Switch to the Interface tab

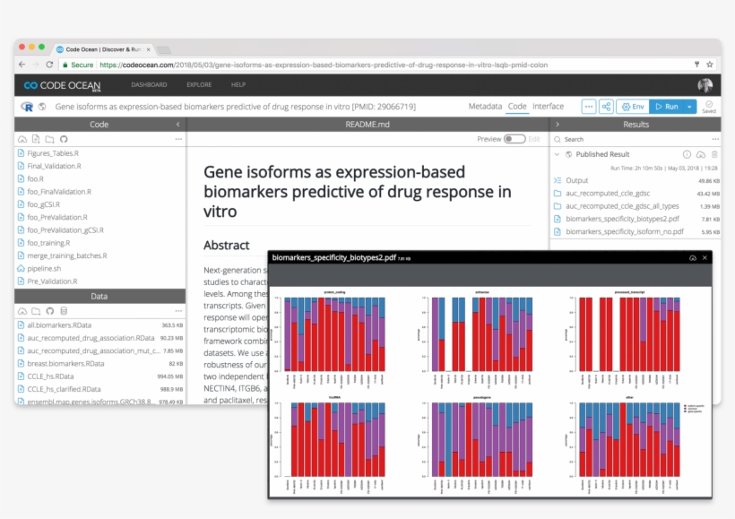coord(548,106)
